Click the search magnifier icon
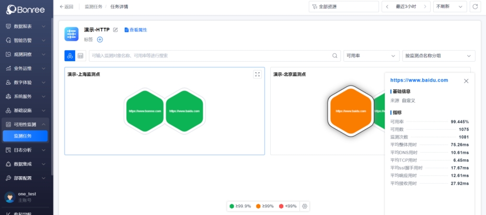The width and height of the screenshot is (486, 215). pos(335,55)
